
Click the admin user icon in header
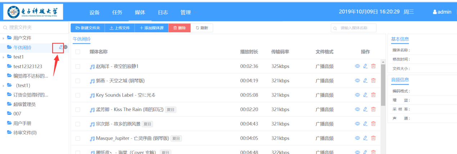435,12
